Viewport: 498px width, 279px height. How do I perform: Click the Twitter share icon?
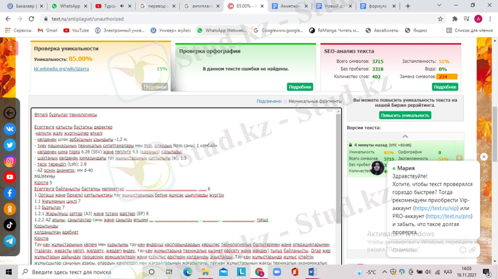pyautogui.click(x=10, y=145)
